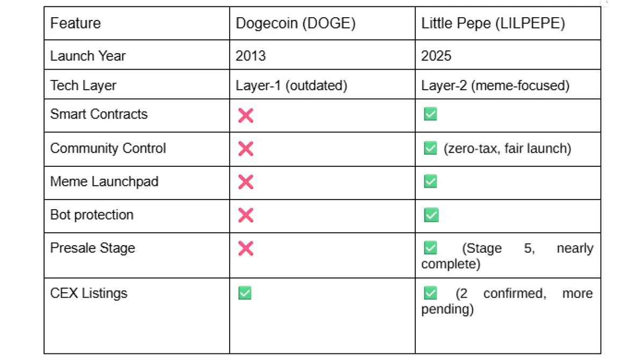Click green check before 2 confirmed text

click(430, 293)
